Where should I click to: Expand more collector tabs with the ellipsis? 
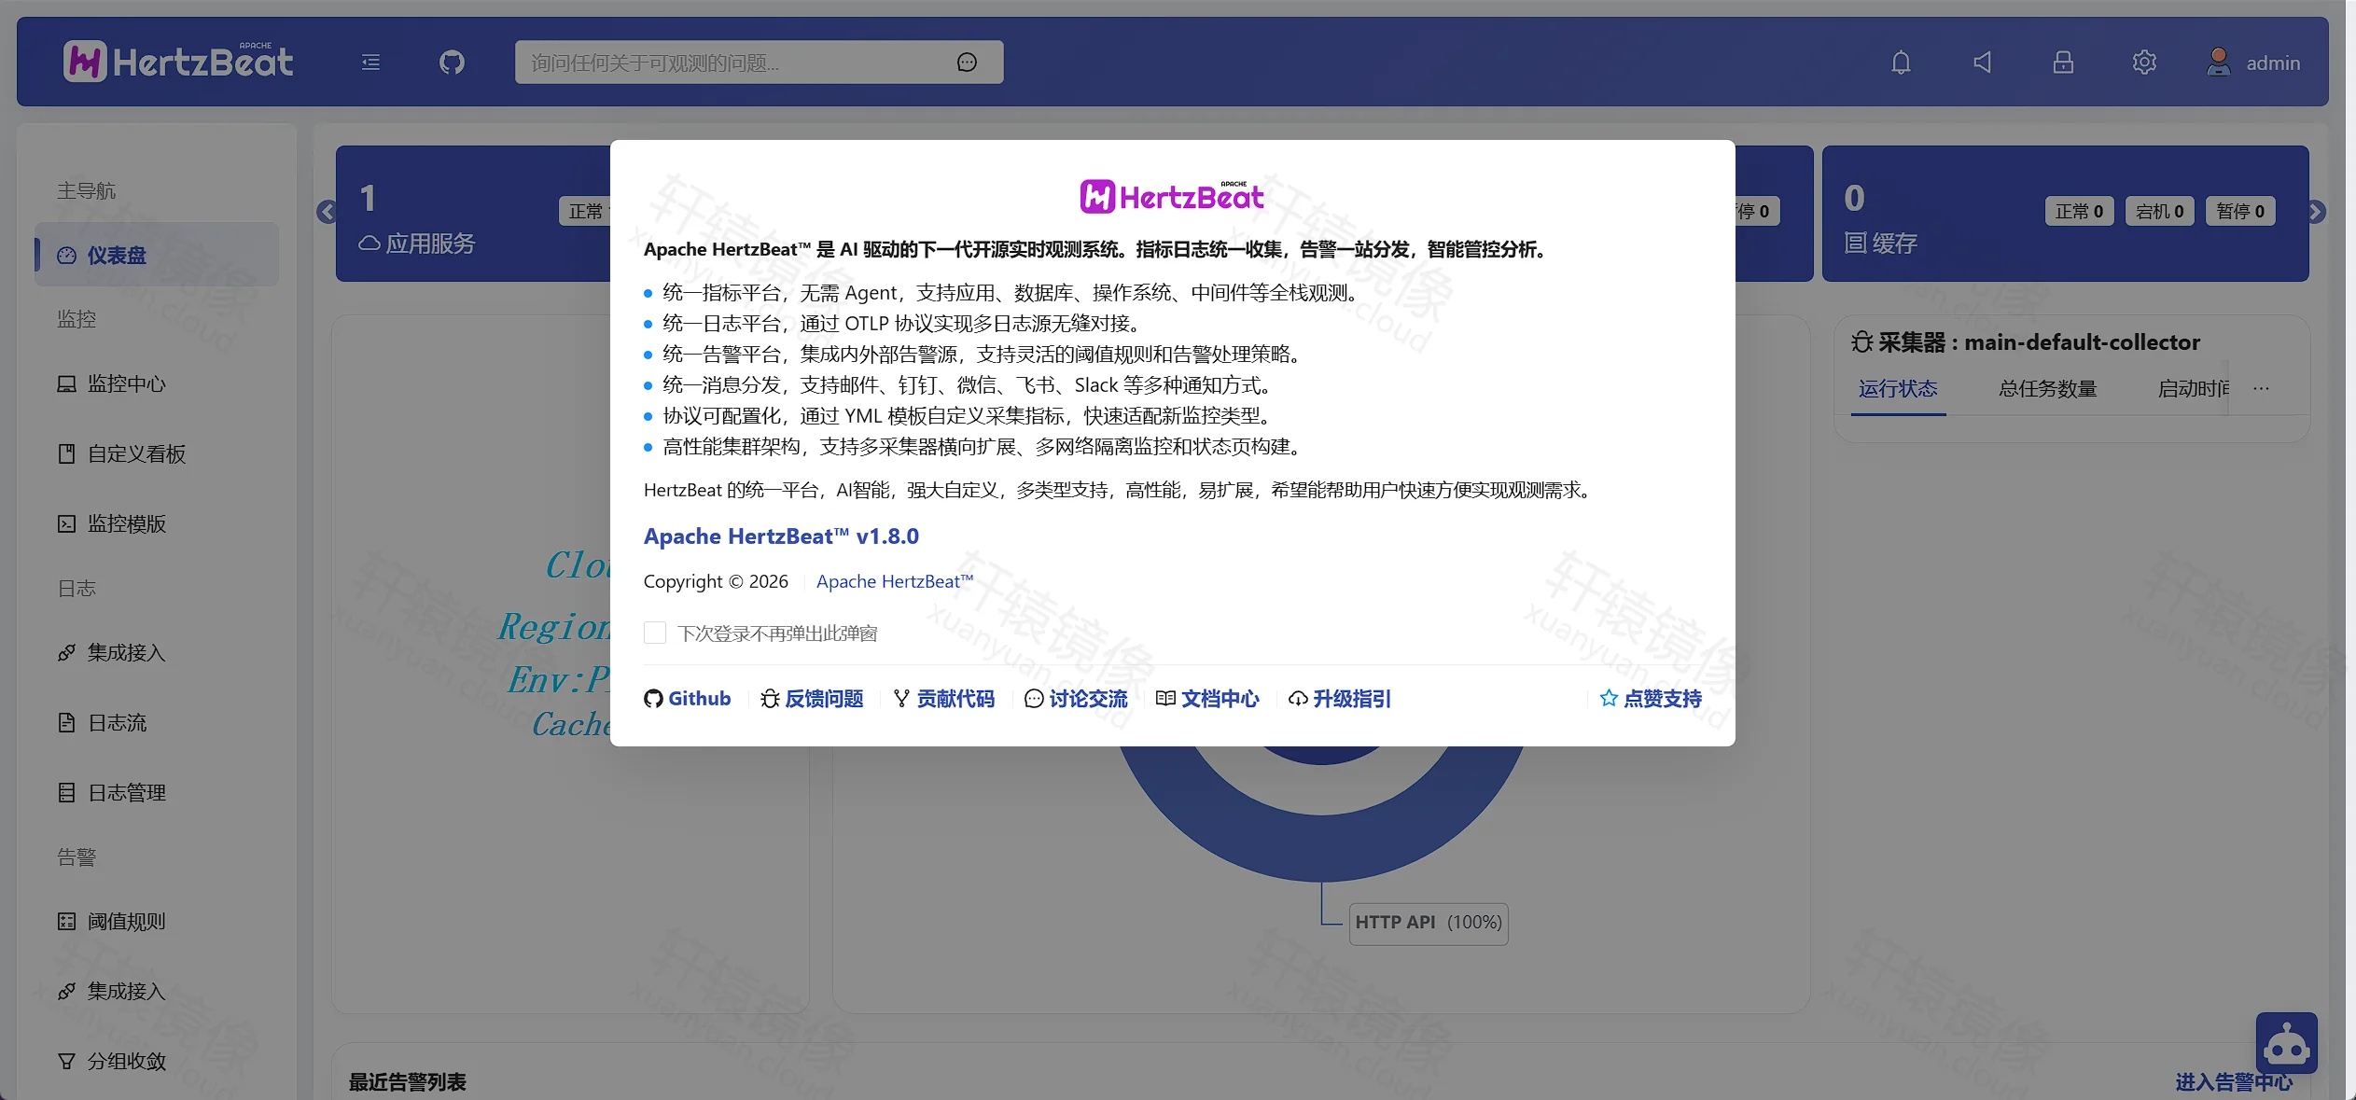2261,389
